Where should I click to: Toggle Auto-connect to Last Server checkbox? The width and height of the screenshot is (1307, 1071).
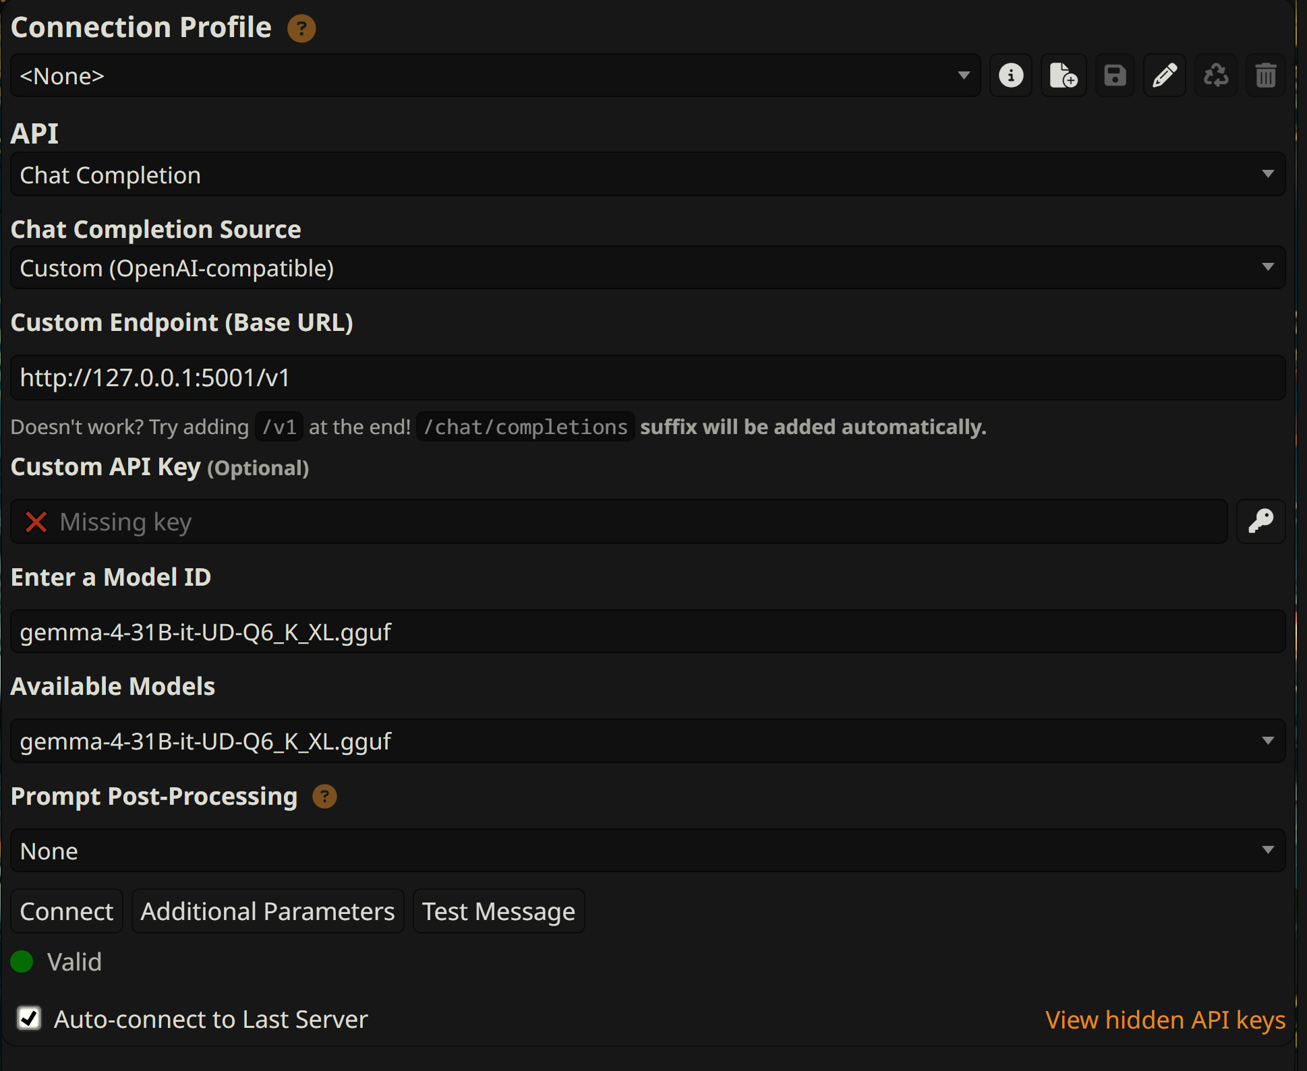tap(29, 1018)
